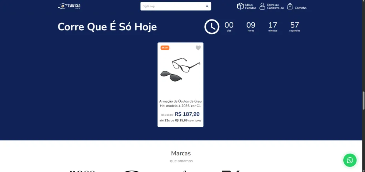Image resolution: width=365 pixels, height=172 pixels.
Task: Open the Armação de Óculos de Grau Hit title
Action: (180, 104)
